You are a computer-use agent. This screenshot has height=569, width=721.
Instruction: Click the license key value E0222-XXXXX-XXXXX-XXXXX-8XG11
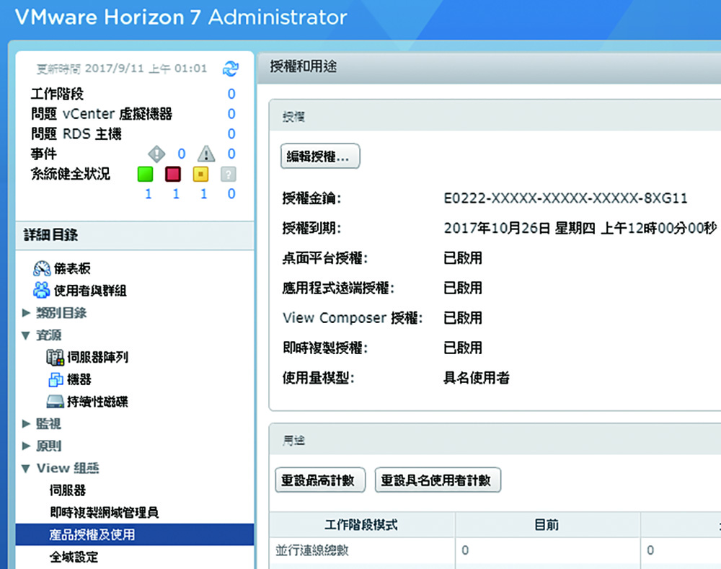point(565,198)
